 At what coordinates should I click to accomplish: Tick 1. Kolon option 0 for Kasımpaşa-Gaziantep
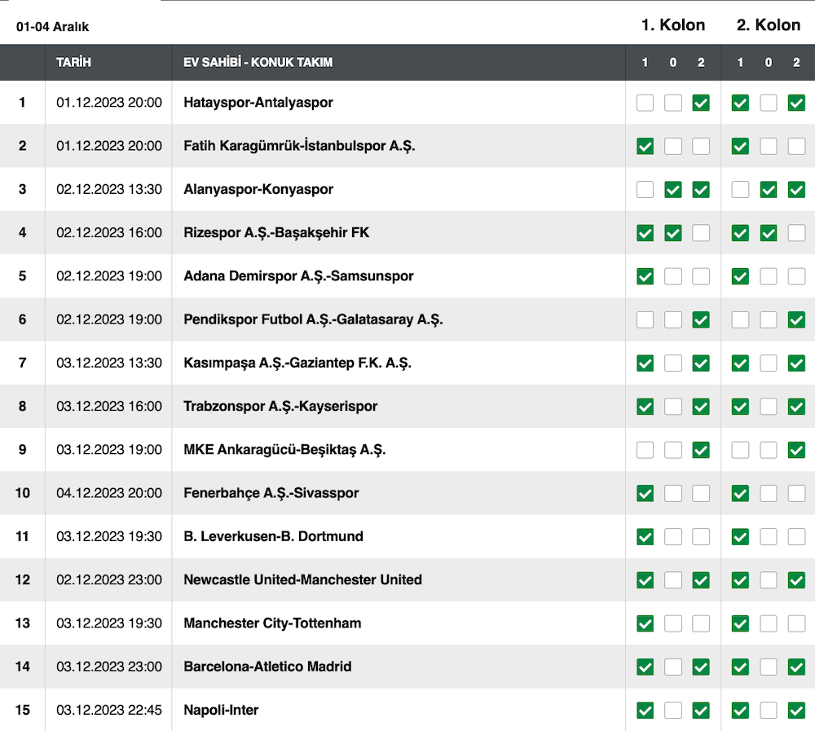tap(673, 363)
